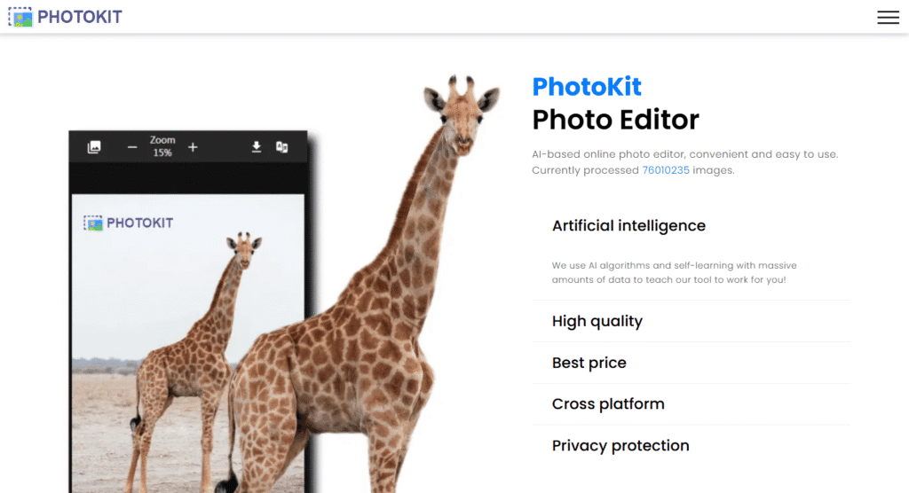Click the PHOTOKIT logo inside demo image
Screen dimensions: 909x493
click(x=128, y=223)
